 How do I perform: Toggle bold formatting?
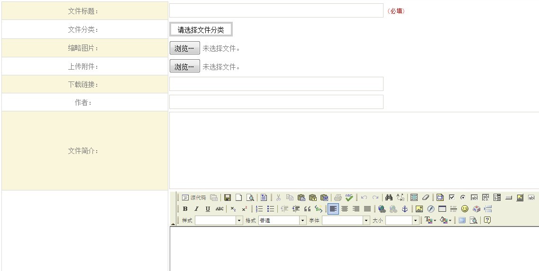pyautogui.click(x=185, y=209)
